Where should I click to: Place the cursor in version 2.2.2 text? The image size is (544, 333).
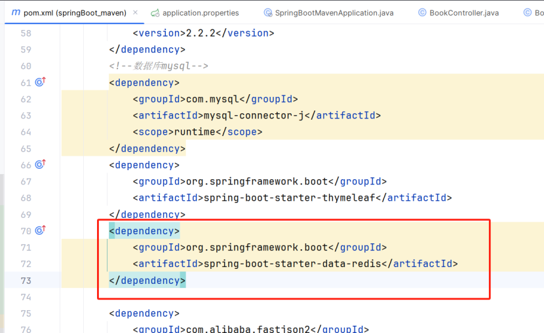pos(201,33)
